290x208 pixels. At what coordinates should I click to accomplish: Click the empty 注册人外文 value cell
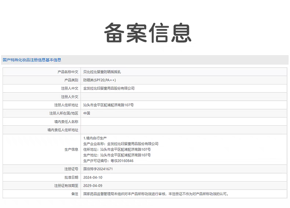click(184, 97)
